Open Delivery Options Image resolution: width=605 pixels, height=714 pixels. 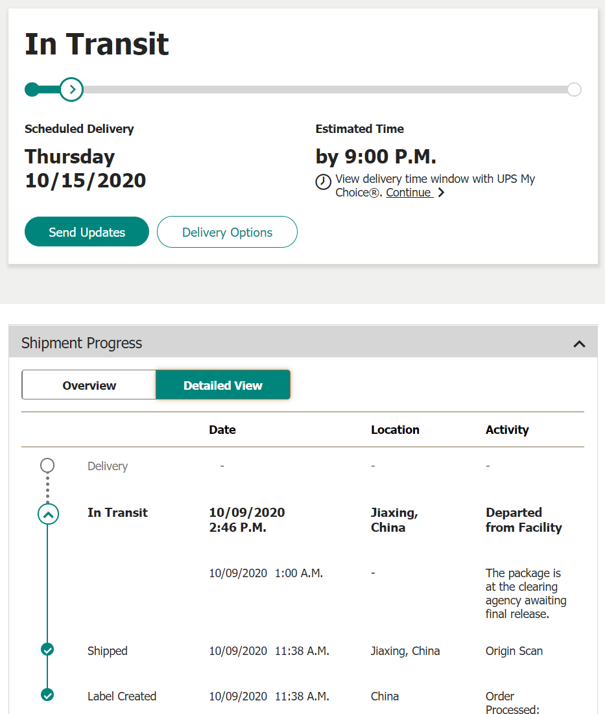227,232
